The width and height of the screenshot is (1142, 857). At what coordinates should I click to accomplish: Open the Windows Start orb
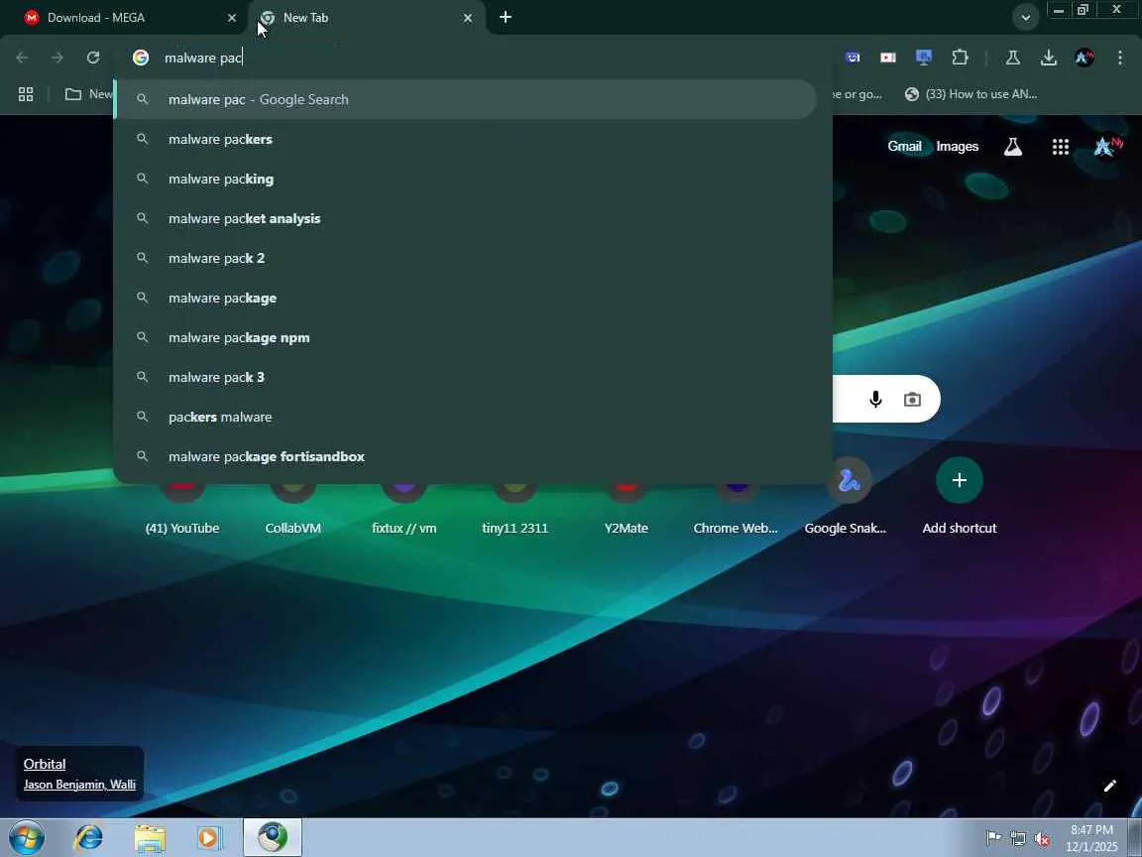pyautogui.click(x=26, y=837)
